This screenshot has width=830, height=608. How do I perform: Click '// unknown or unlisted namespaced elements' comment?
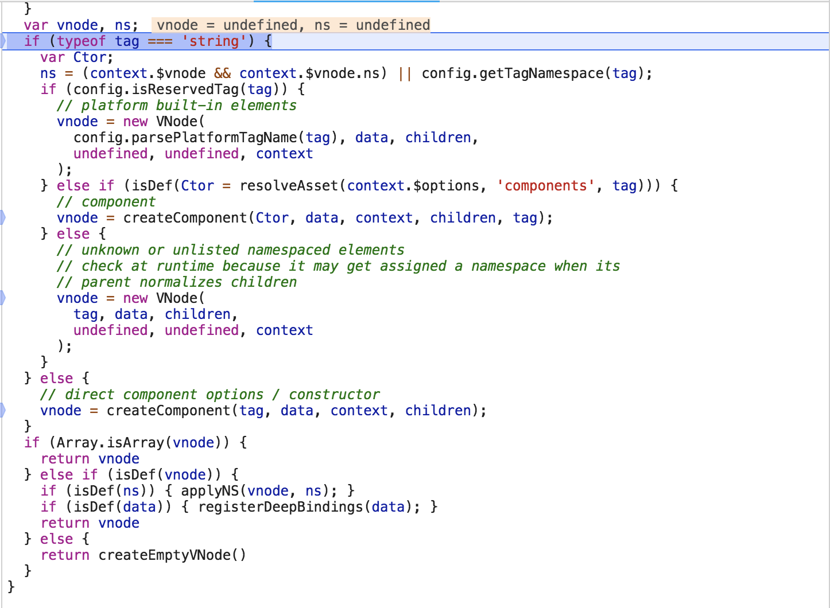(x=231, y=250)
